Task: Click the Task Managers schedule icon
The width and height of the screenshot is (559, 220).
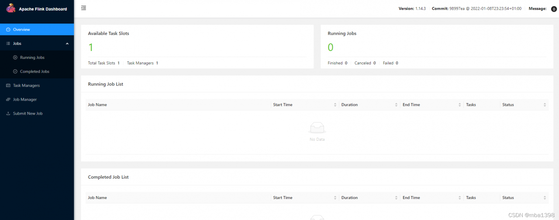Action: tap(8, 85)
